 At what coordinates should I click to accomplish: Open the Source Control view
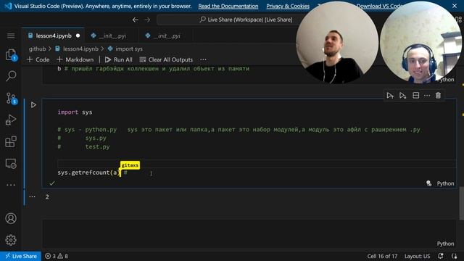12,99
